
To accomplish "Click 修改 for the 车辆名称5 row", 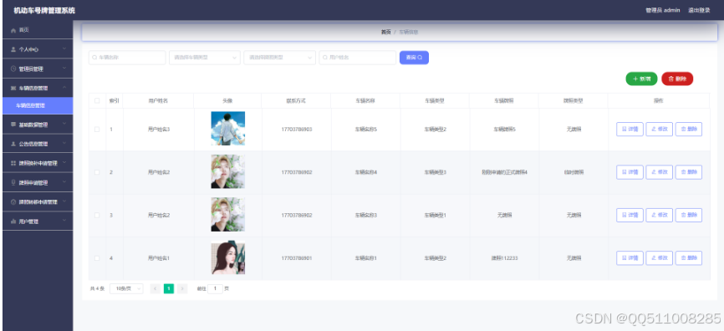I will pyautogui.click(x=660, y=130).
